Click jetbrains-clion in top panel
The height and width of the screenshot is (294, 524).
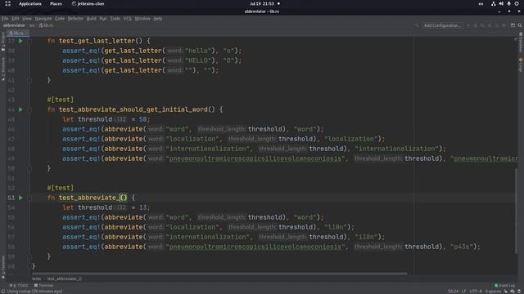[x=88, y=3]
